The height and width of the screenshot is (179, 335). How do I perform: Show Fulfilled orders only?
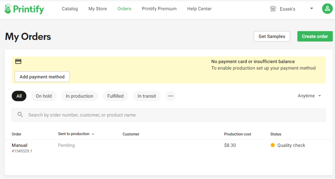[x=115, y=96]
